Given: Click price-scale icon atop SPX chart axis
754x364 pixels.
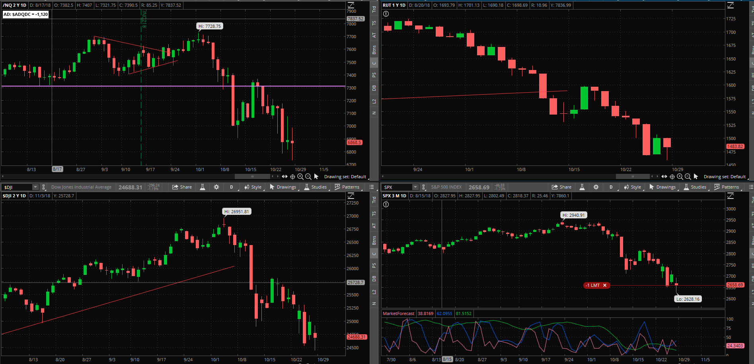Looking at the screenshot, I should (731, 196).
